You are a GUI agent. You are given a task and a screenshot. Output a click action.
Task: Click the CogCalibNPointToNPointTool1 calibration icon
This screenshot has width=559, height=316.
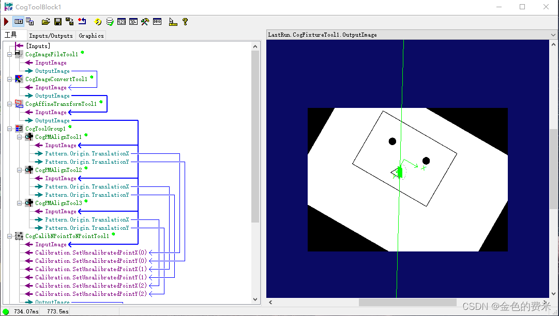(19, 236)
